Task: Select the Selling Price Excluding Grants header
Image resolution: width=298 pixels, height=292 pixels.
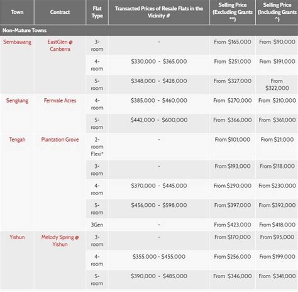Action: click(x=233, y=12)
